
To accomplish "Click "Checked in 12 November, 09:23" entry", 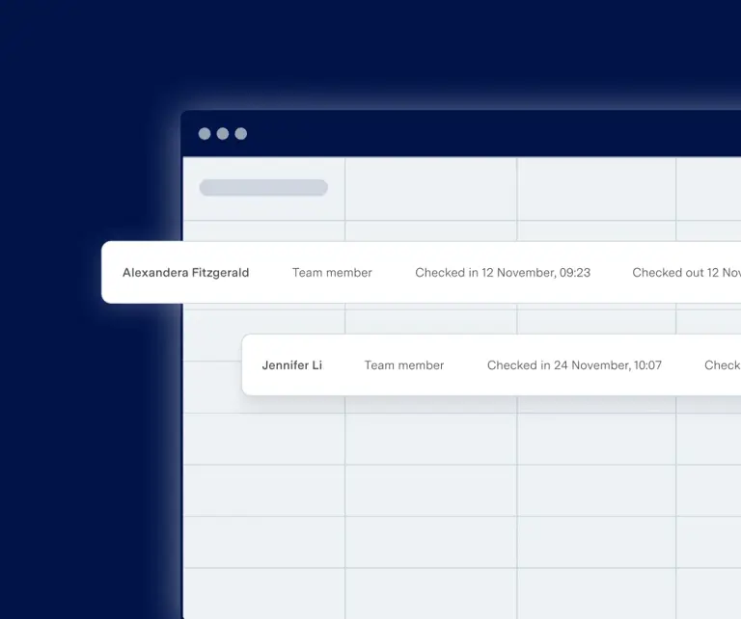I will (x=503, y=273).
